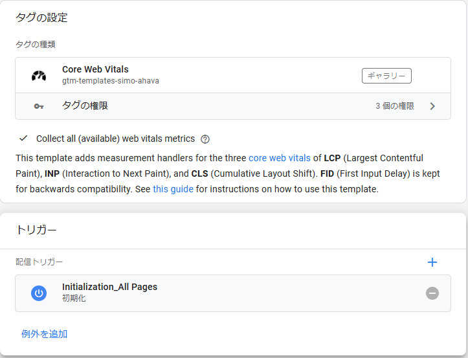Toggle Collect all web vitals metrics checkmark
Viewport: 468px width, 358px height.
(x=24, y=139)
